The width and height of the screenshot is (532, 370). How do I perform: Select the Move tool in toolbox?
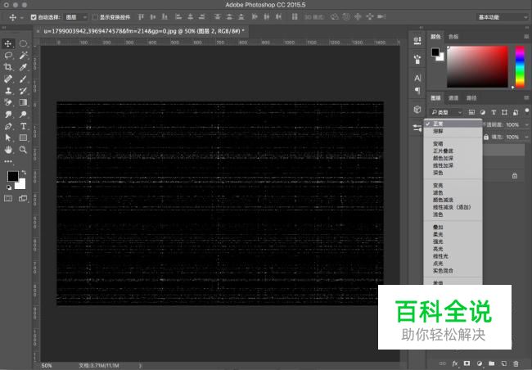click(x=8, y=43)
